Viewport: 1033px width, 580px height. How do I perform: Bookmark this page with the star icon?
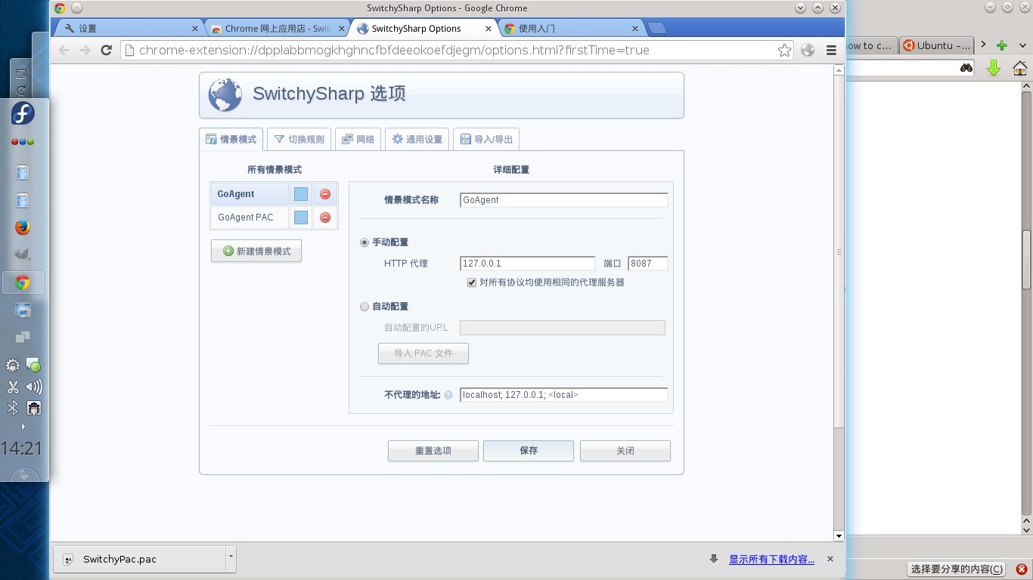784,51
